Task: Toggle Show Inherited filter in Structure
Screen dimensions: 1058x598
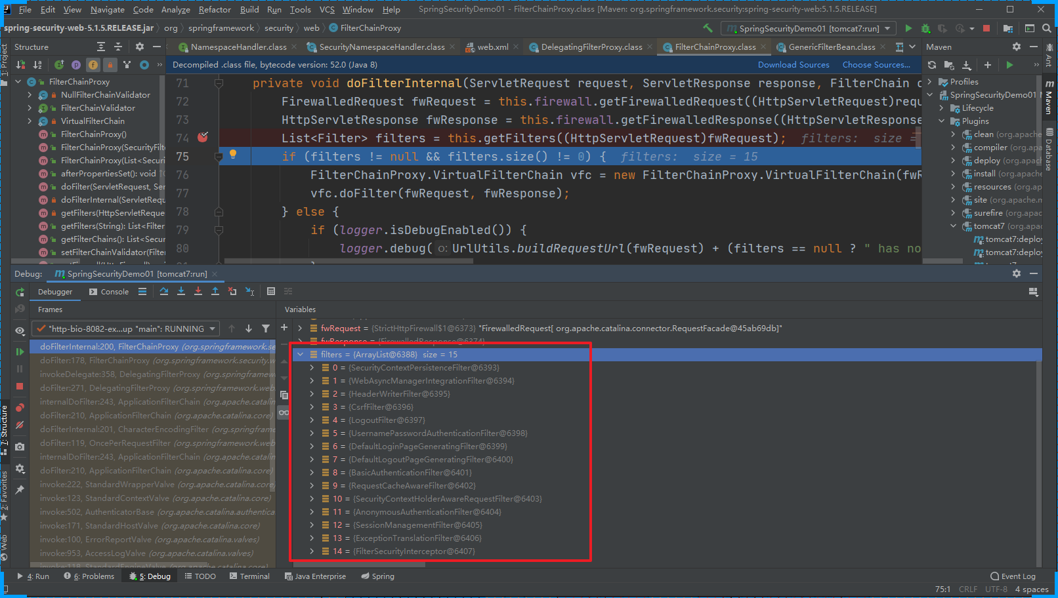Action: point(127,65)
